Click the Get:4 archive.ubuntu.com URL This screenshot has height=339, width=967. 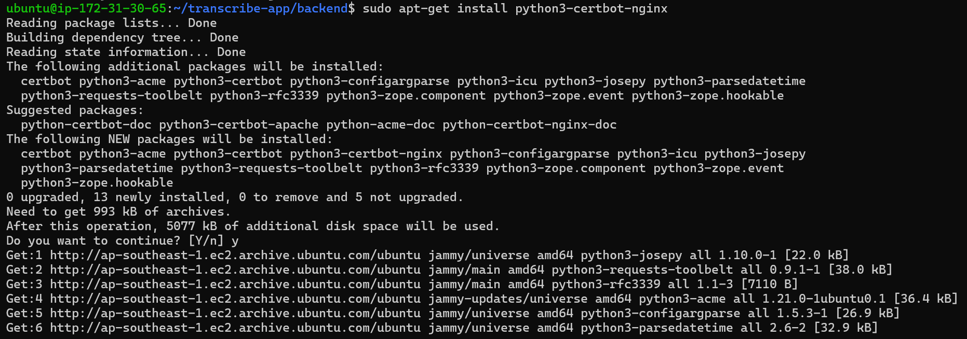click(x=235, y=299)
